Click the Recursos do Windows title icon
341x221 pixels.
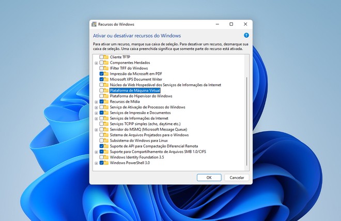click(x=94, y=24)
